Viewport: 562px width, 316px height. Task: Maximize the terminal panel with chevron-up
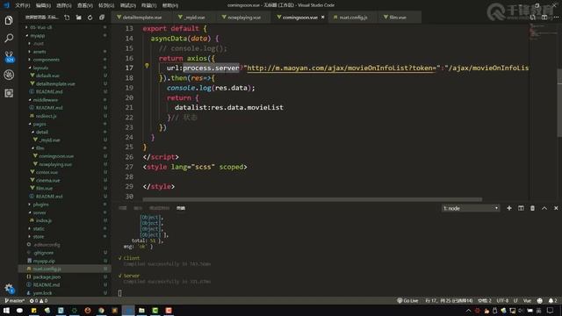[x=544, y=208]
